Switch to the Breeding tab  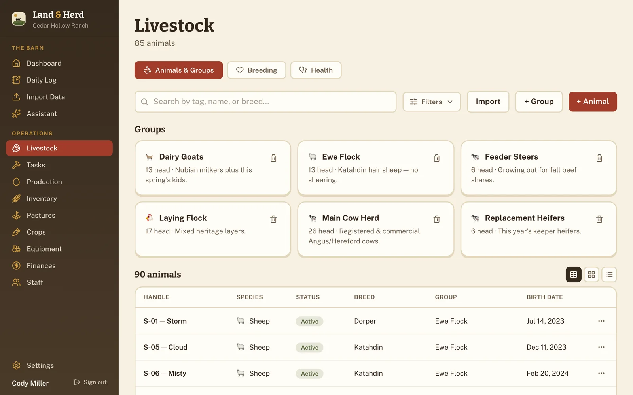click(257, 70)
